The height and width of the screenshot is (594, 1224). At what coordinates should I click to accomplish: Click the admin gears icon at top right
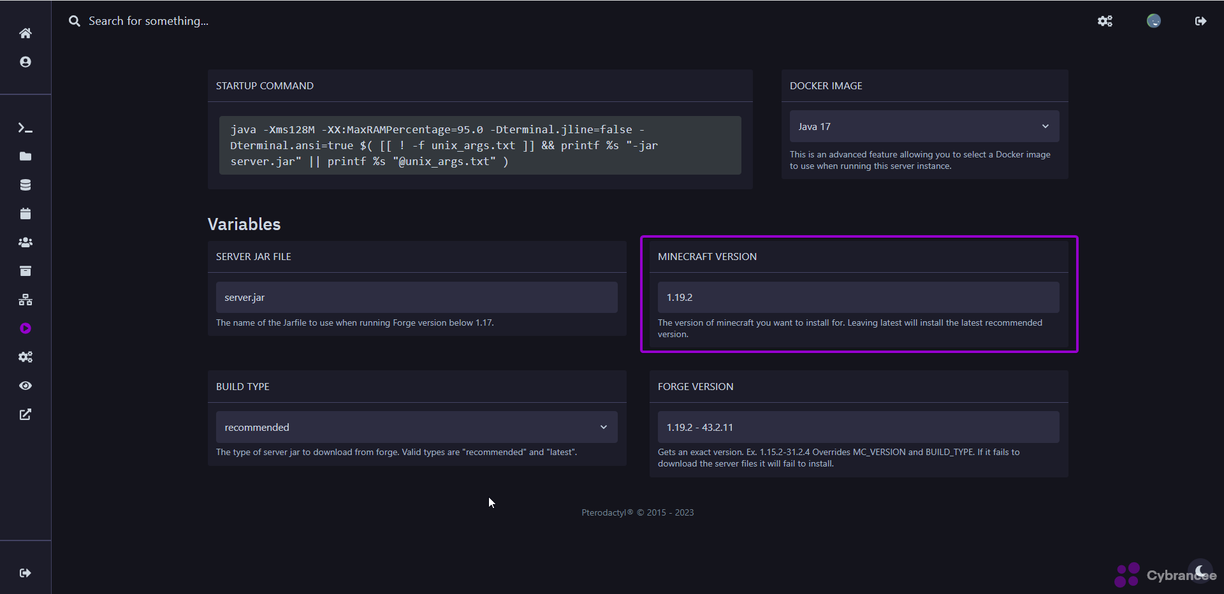(1105, 21)
